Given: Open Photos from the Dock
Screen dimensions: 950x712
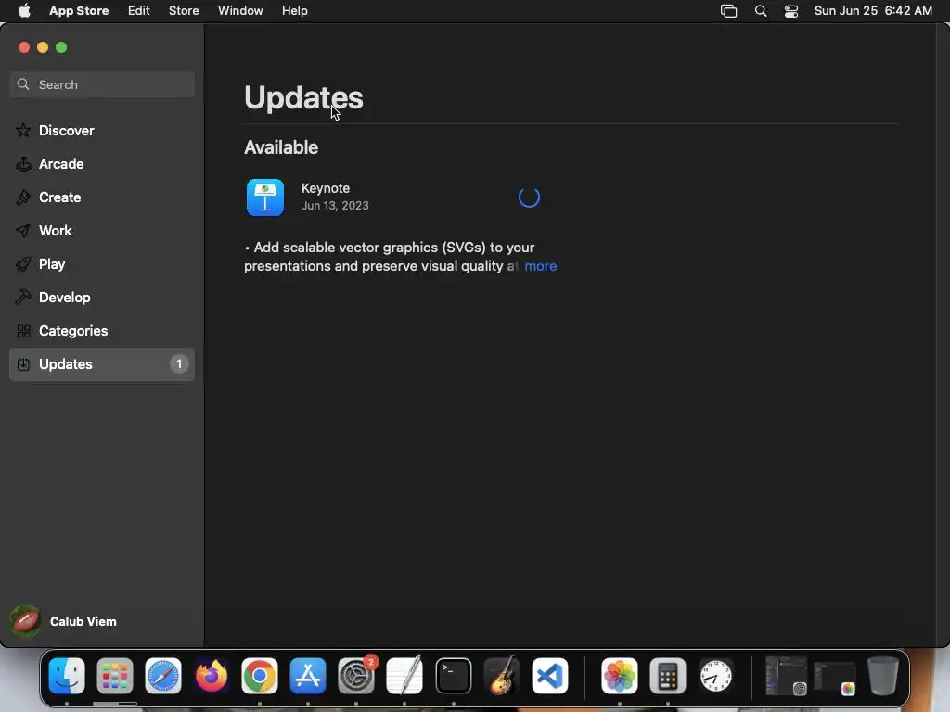Looking at the screenshot, I should pos(619,676).
